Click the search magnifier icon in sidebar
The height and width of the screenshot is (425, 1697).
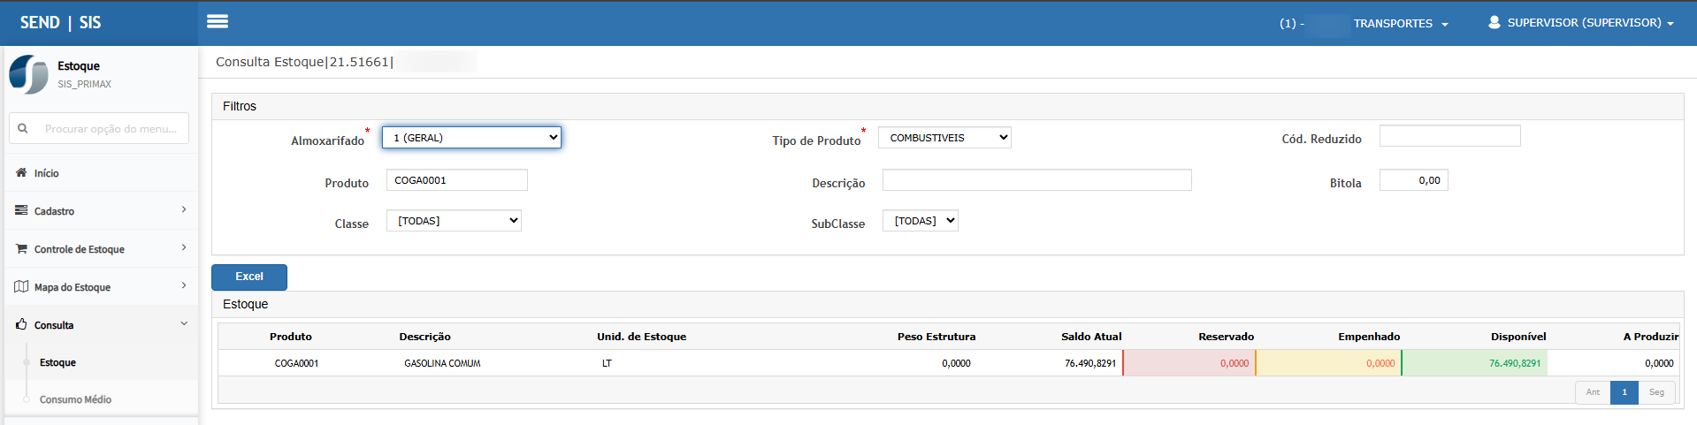23,128
